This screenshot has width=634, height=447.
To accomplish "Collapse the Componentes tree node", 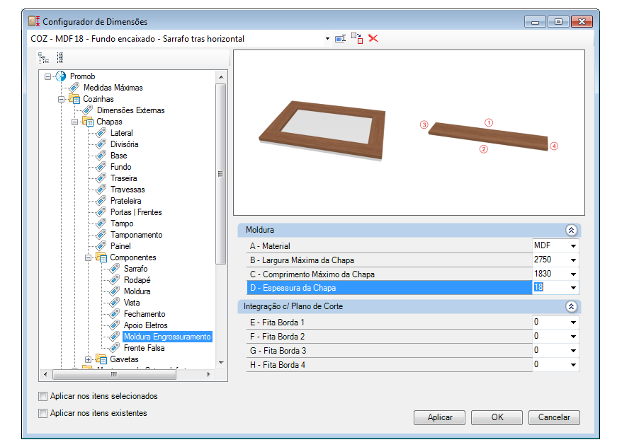I will click(88, 257).
